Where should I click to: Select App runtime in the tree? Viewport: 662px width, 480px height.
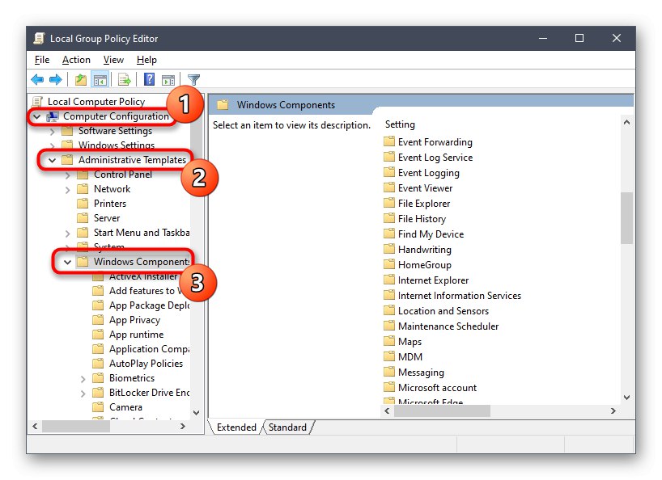tap(137, 335)
